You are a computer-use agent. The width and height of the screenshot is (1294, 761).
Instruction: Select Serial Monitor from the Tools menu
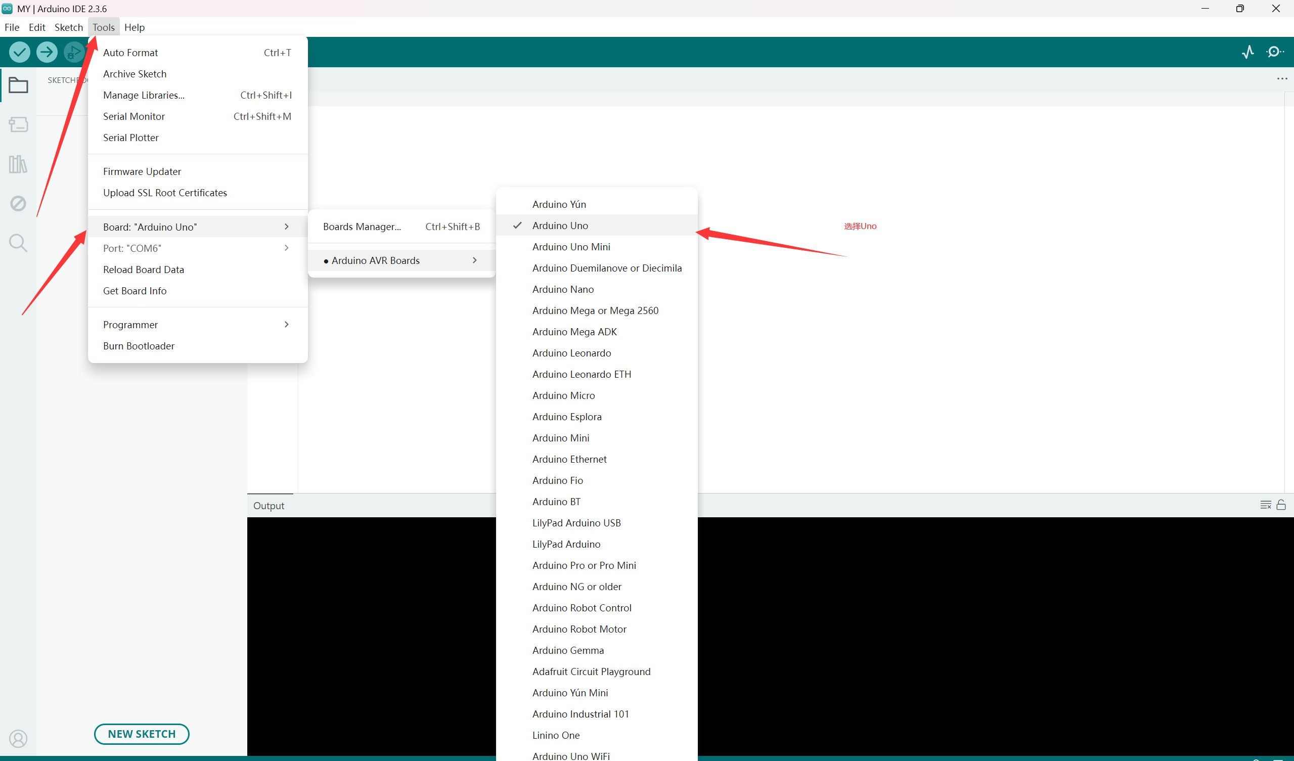point(134,117)
